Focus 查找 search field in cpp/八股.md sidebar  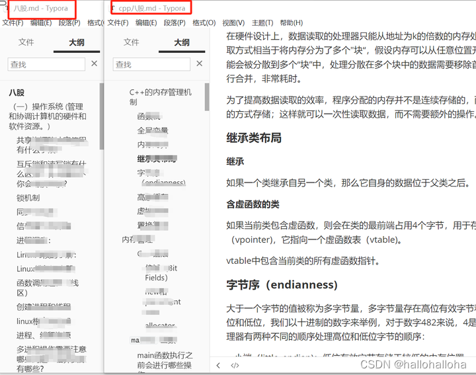pyautogui.click(x=151, y=64)
